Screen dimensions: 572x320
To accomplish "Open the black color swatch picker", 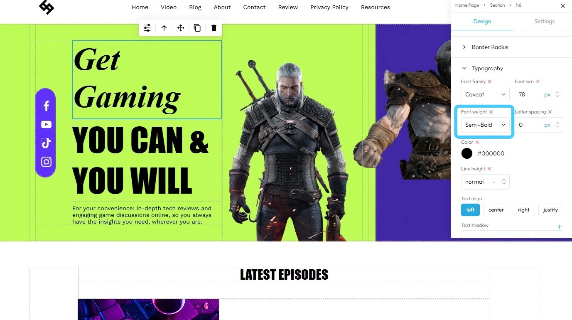I will click(x=467, y=153).
